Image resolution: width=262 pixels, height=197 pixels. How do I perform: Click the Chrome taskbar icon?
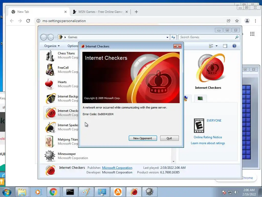53,192
